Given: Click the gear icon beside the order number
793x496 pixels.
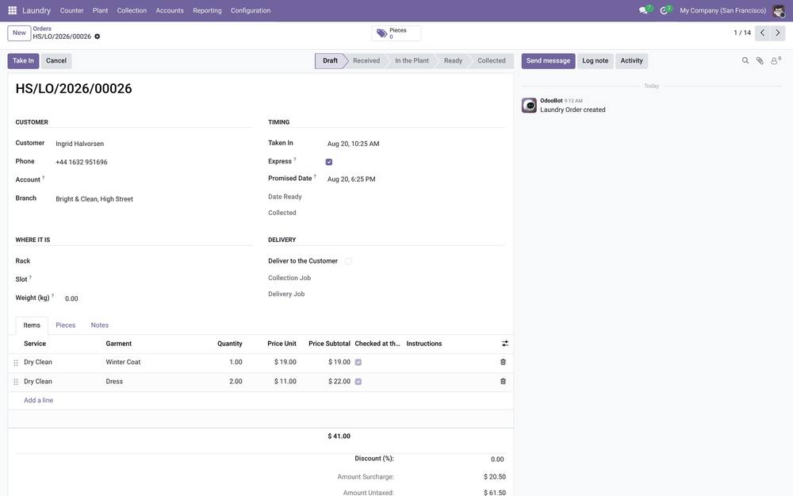Looking at the screenshot, I should 97,37.
